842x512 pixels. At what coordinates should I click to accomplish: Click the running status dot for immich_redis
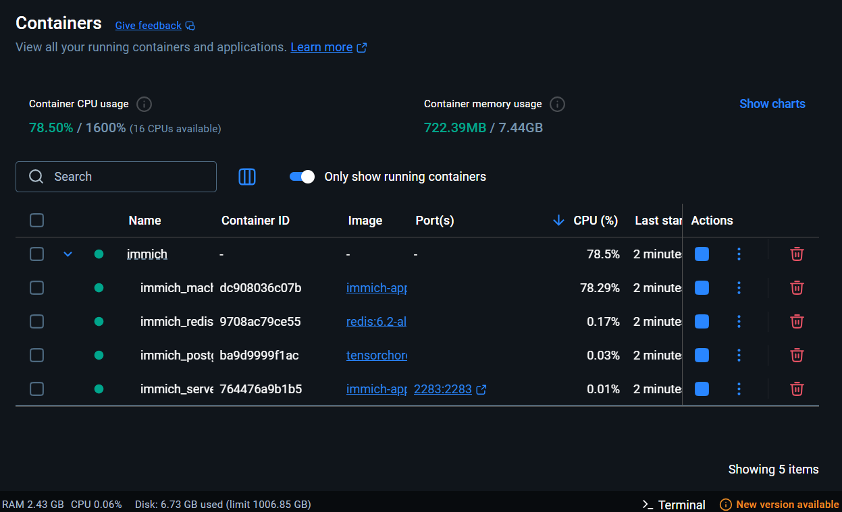[99, 322]
